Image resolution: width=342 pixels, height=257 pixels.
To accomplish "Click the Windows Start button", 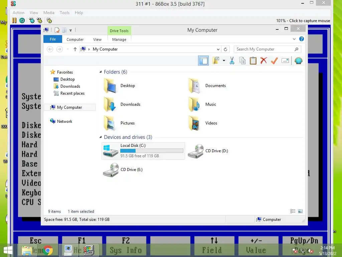I will (8, 250).
